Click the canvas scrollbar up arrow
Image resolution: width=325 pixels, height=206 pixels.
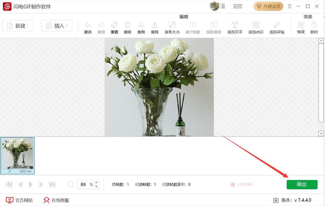pyautogui.click(x=321, y=41)
